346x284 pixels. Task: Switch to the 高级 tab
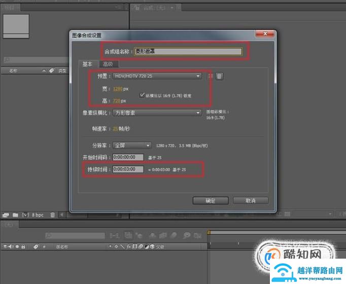108,64
